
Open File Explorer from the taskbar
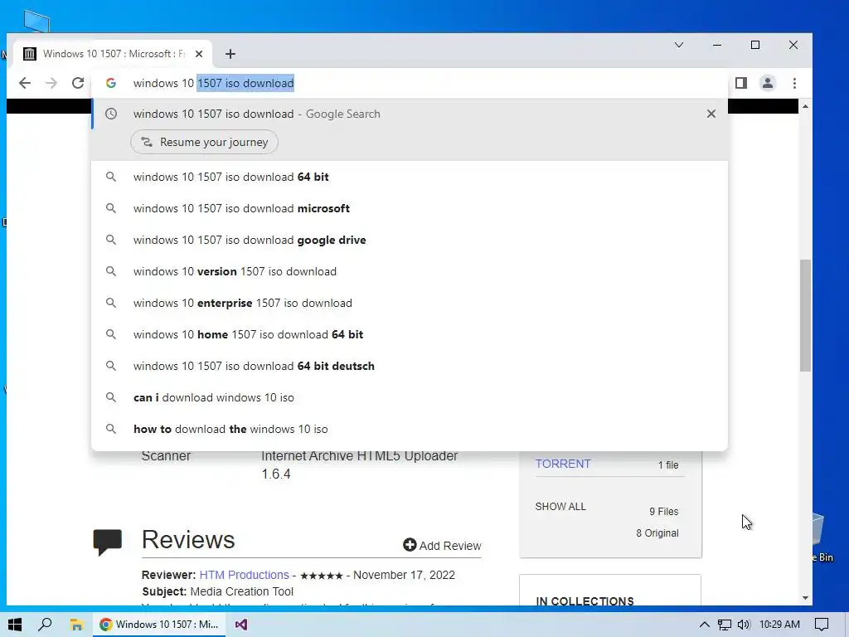[76, 625]
